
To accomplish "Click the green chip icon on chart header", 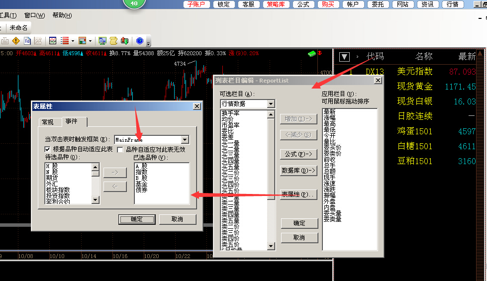I will pos(311,54).
